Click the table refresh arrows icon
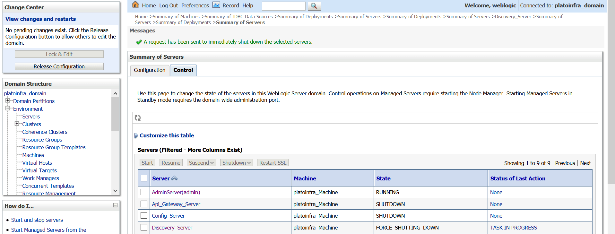 138,118
